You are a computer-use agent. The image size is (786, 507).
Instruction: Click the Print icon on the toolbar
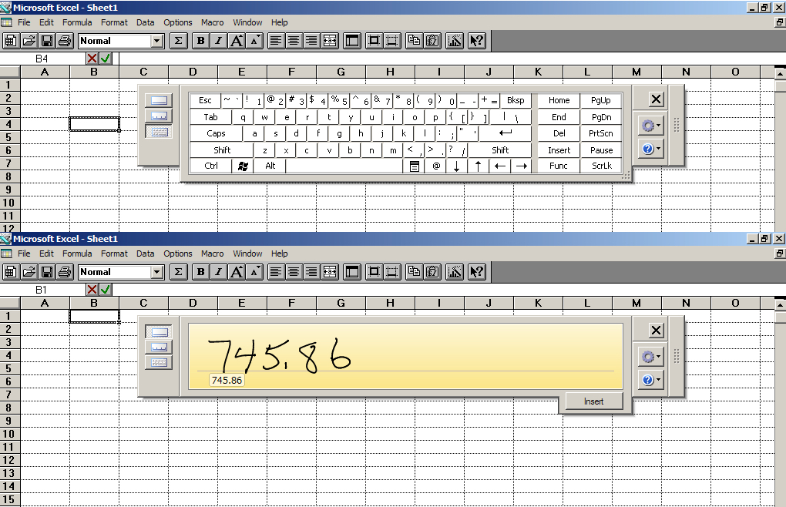(x=65, y=40)
